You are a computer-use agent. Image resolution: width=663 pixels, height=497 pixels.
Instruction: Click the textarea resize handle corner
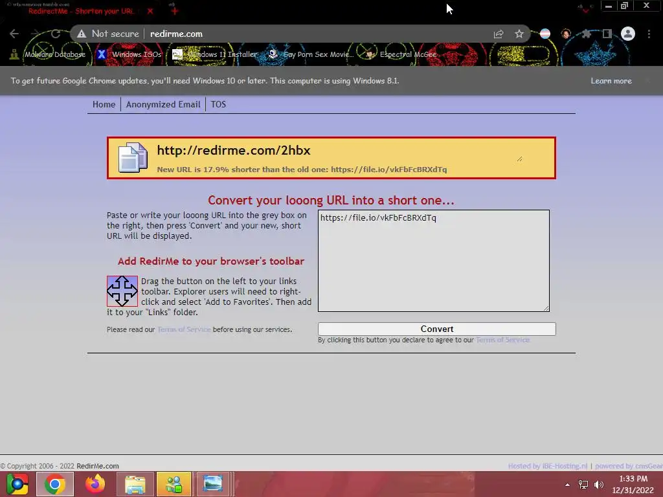tap(546, 309)
